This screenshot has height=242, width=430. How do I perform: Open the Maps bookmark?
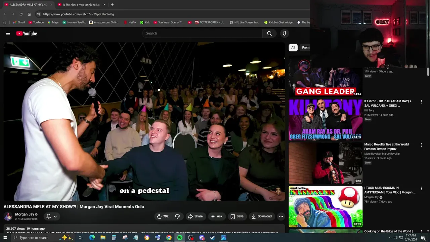point(53,23)
